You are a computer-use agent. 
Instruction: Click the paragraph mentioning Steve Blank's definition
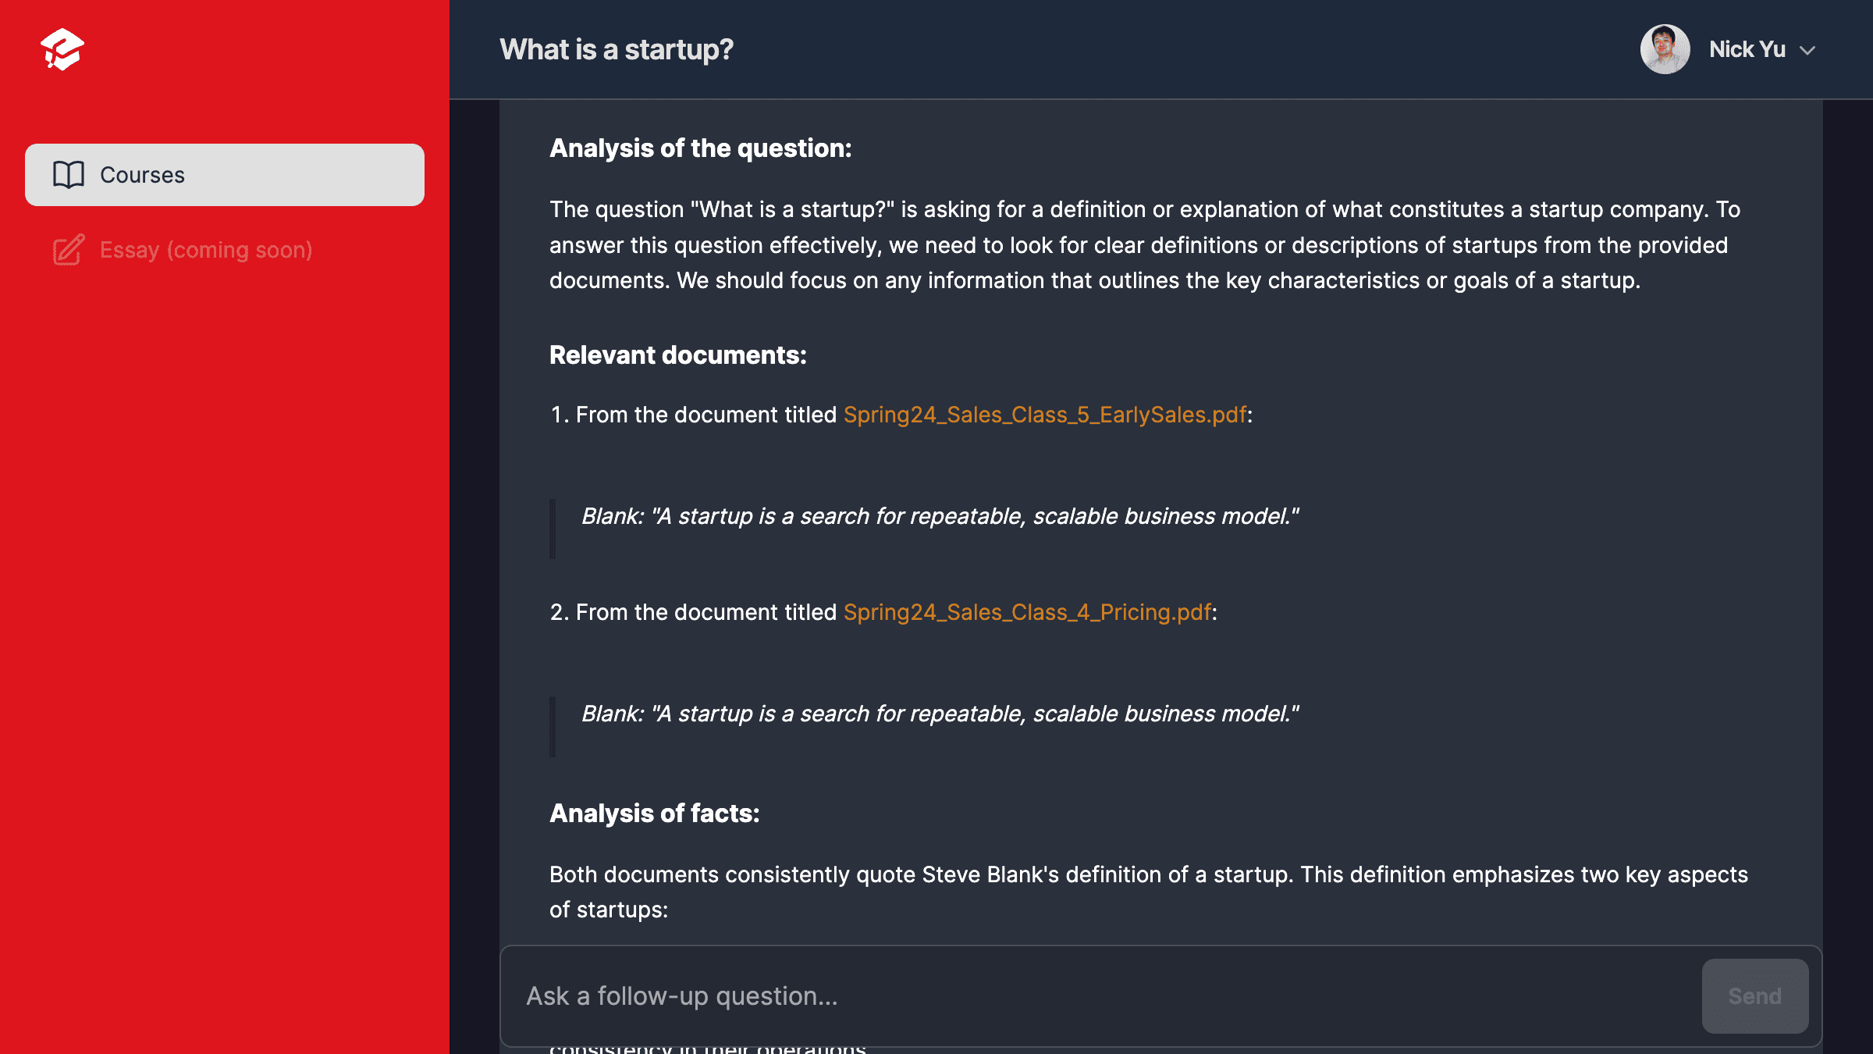1148,892
